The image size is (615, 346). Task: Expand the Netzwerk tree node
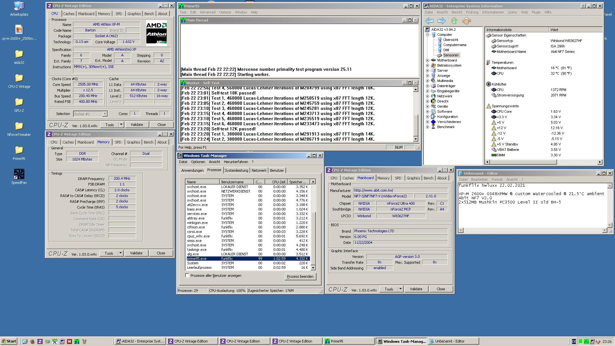(x=427, y=96)
